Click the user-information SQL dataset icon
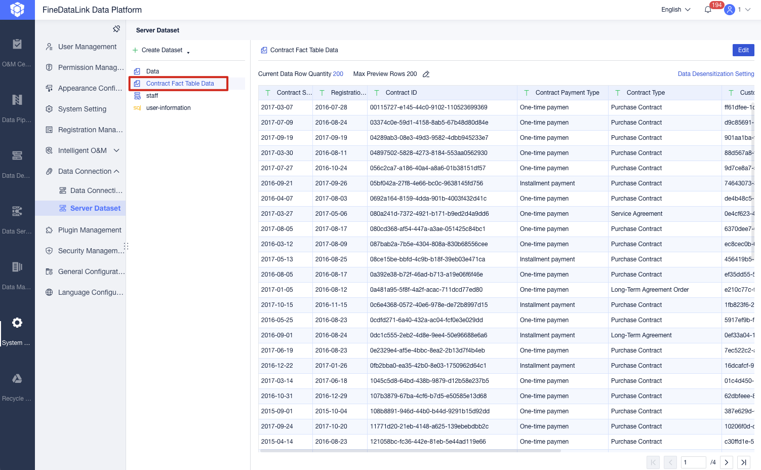The image size is (761, 470). click(137, 108)
